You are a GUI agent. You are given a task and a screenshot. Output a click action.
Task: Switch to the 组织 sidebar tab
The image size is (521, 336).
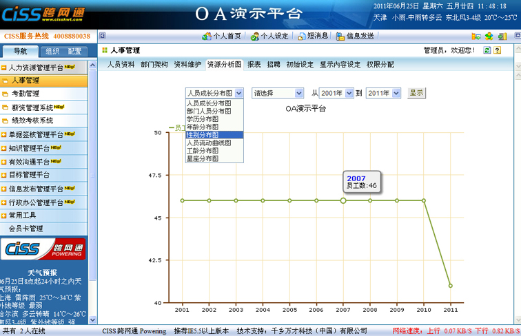click(x=52, y=51)
